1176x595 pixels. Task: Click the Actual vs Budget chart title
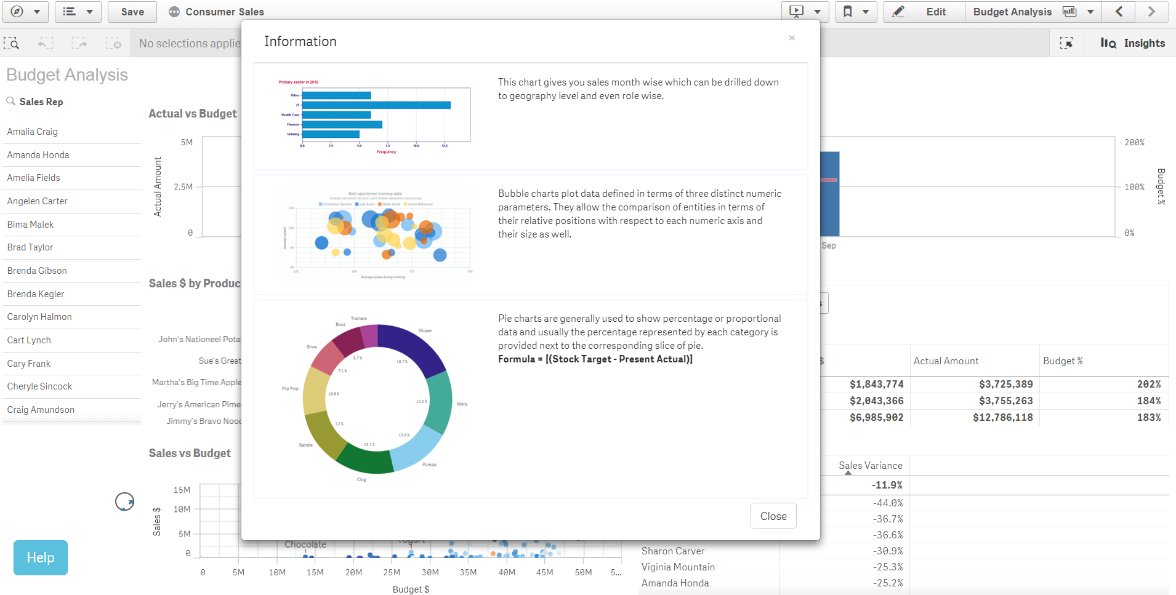[x=193, y=114]
